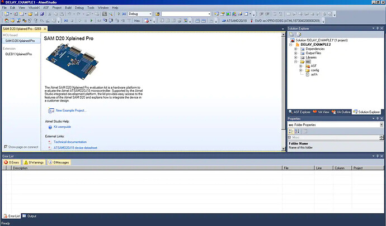386x226 pixels.
Task: Select SAM D20 Xplained Pro board entry
Action: (x=21, y=41)
